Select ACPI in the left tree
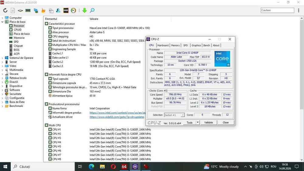This screenshot has height=171, width=304. click(x=16, y=54)
